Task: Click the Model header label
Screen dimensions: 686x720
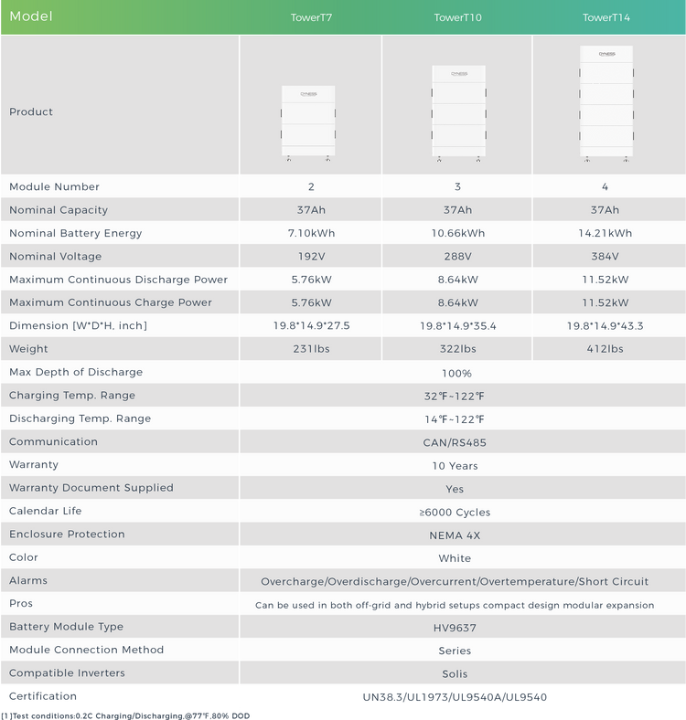Action: pyautogui.click(x=31, y=16)
